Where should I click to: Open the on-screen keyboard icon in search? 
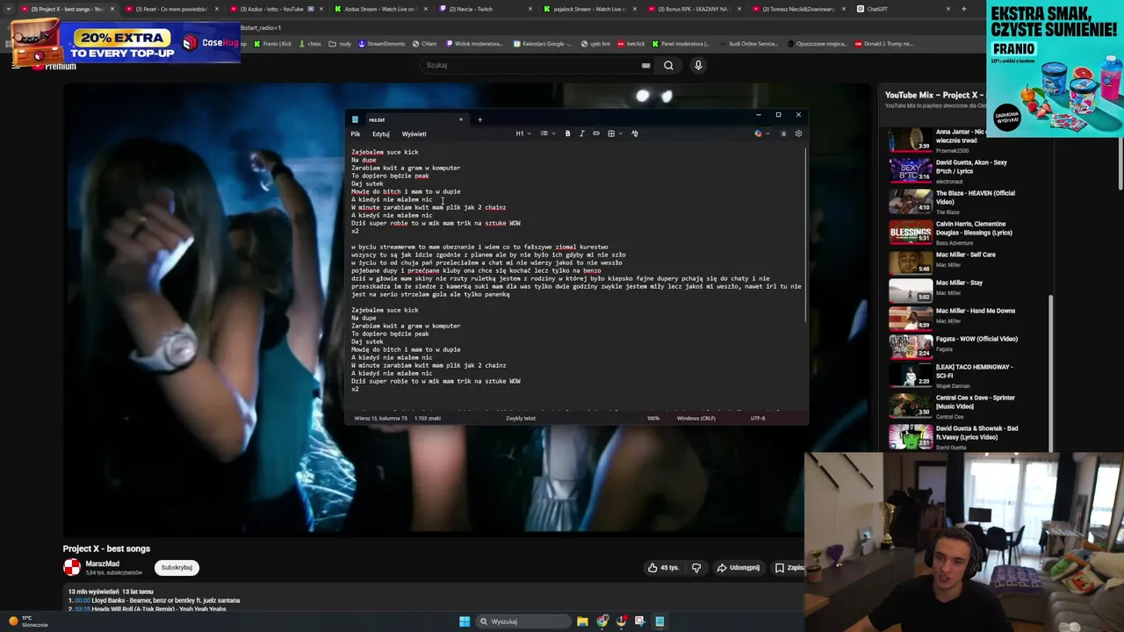645,65
